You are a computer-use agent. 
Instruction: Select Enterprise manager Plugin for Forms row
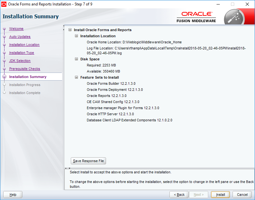pos(123,108)
